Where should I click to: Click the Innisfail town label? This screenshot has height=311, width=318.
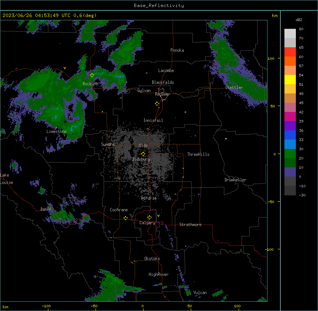pyautogui.click(x=153, y=120)
